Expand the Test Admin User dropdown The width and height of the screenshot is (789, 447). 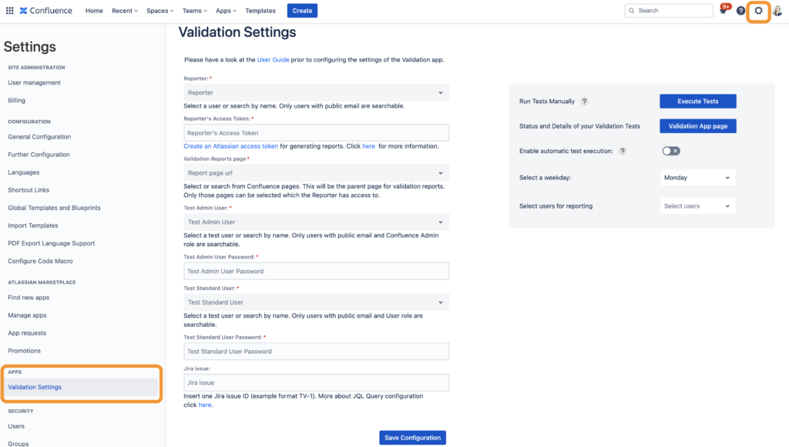coord(316,222)
